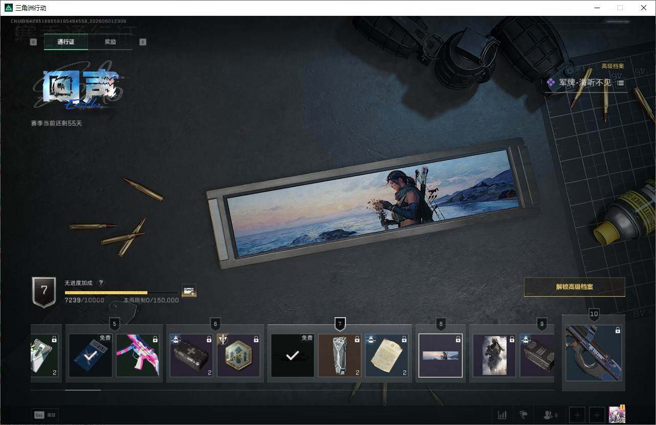The image size is (656, 425).
Task: Click the first plus squad slot
Action: (x=577, y=415)
